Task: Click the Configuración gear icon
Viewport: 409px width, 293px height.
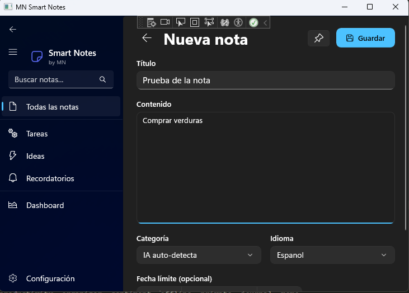Action: click(13, 278)
